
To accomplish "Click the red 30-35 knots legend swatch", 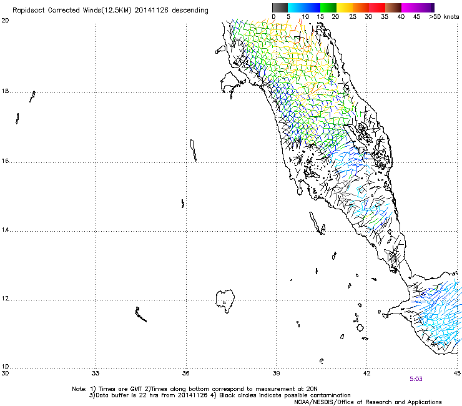I will (377, 7).
